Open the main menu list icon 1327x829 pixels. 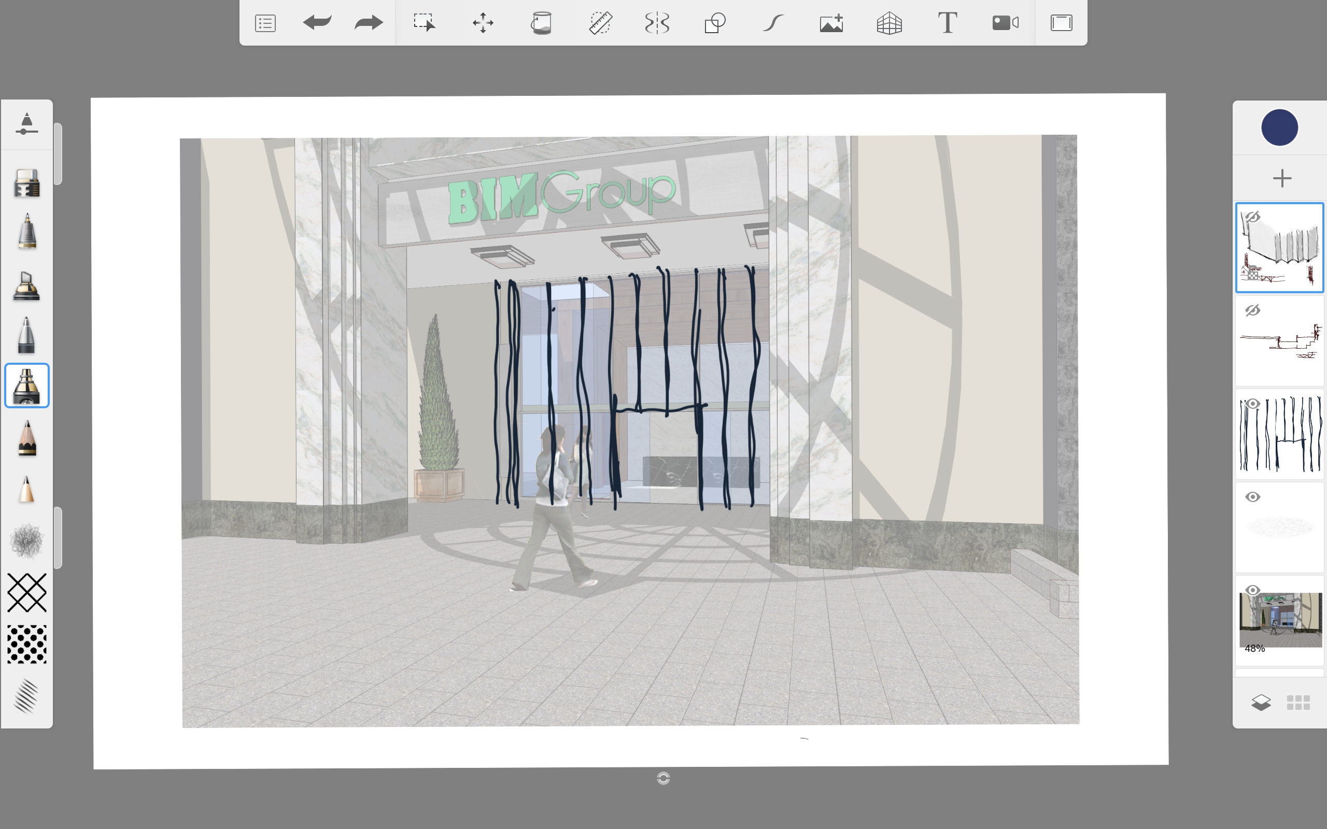click(x=265, y=23)
